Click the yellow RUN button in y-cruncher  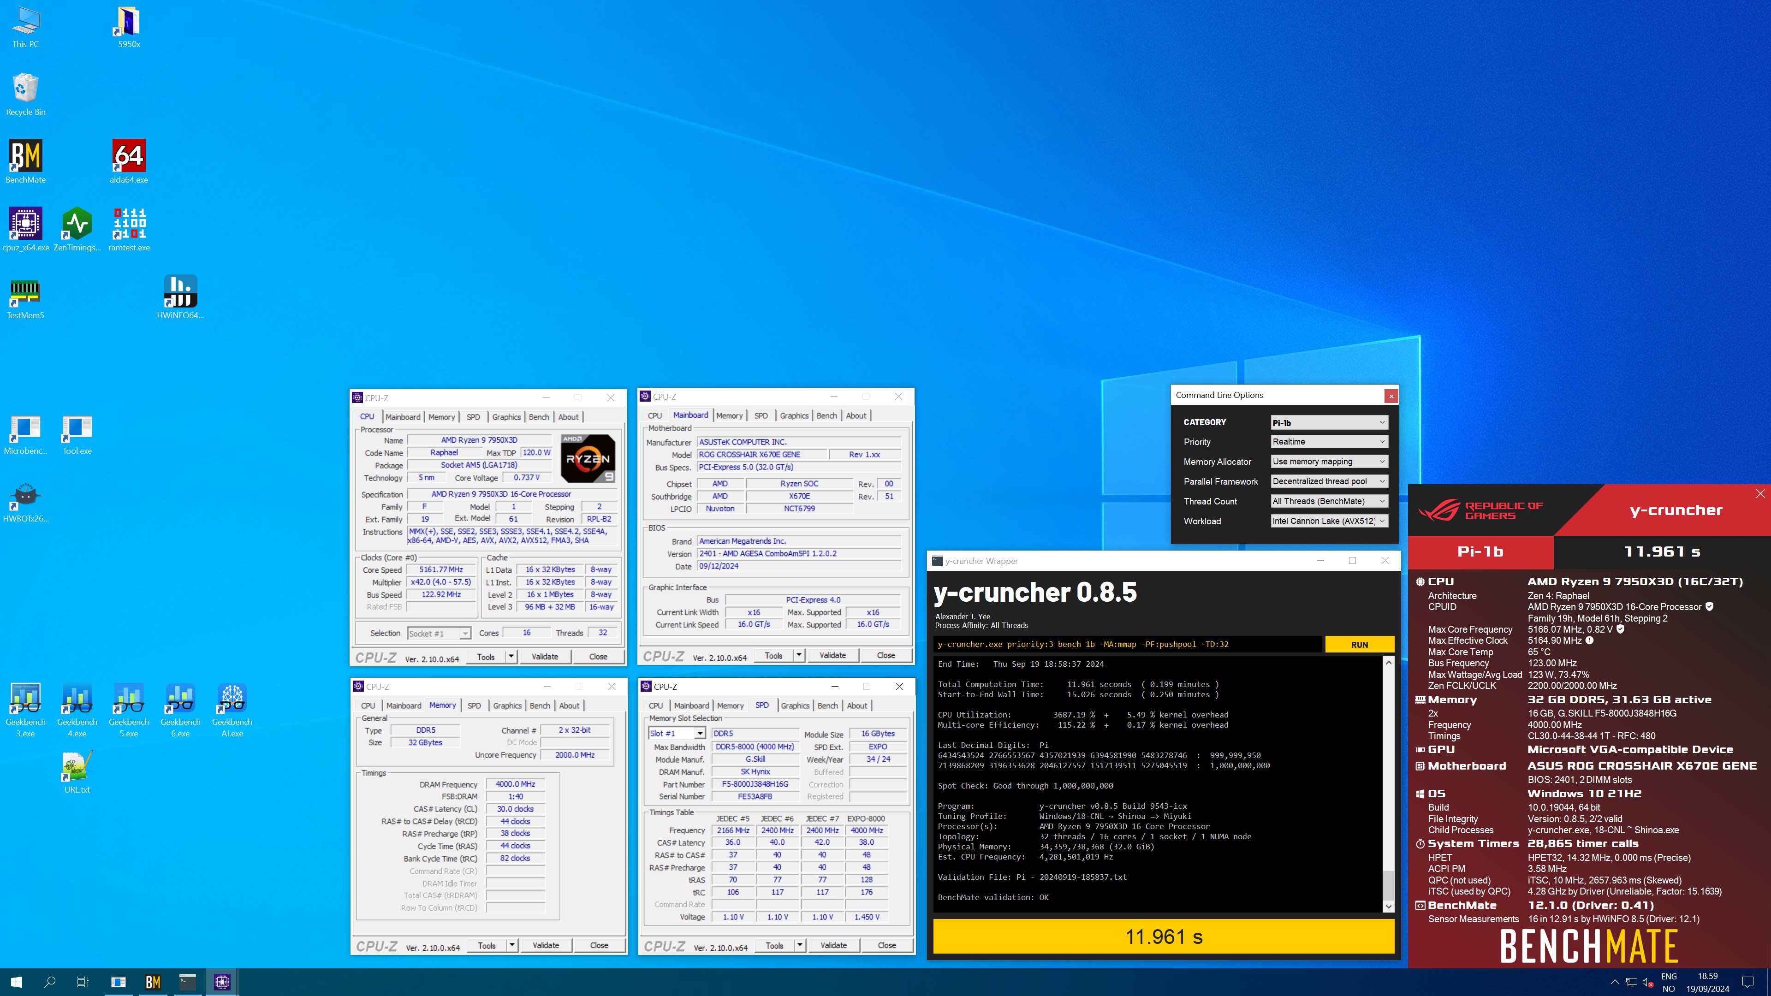[x=1359, y=645]
